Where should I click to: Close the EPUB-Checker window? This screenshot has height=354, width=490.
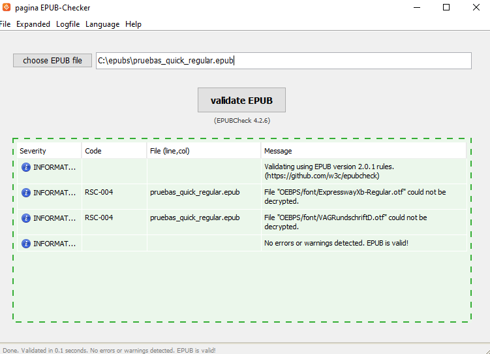pyautogui.click(x=476, y=7)
